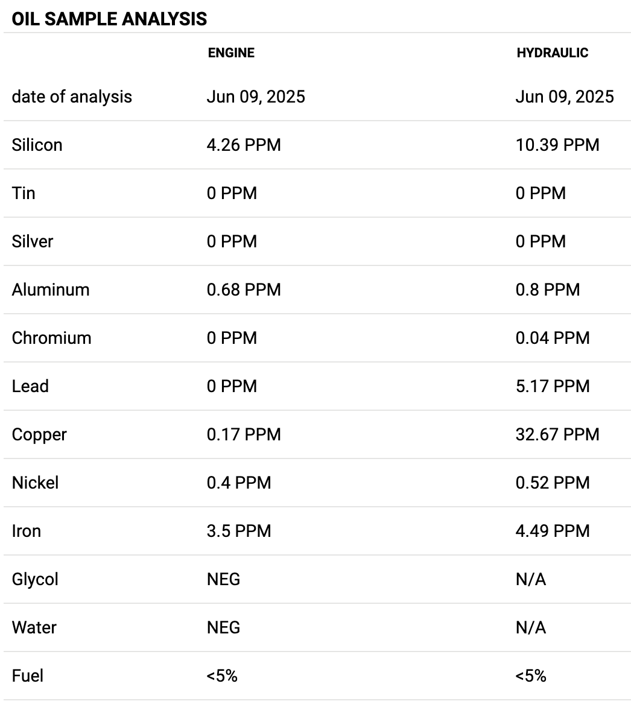631x707 pixels.
Task: Click the engine Aluminum 0.68 PPM value
Action: click(x=244, y=290)
